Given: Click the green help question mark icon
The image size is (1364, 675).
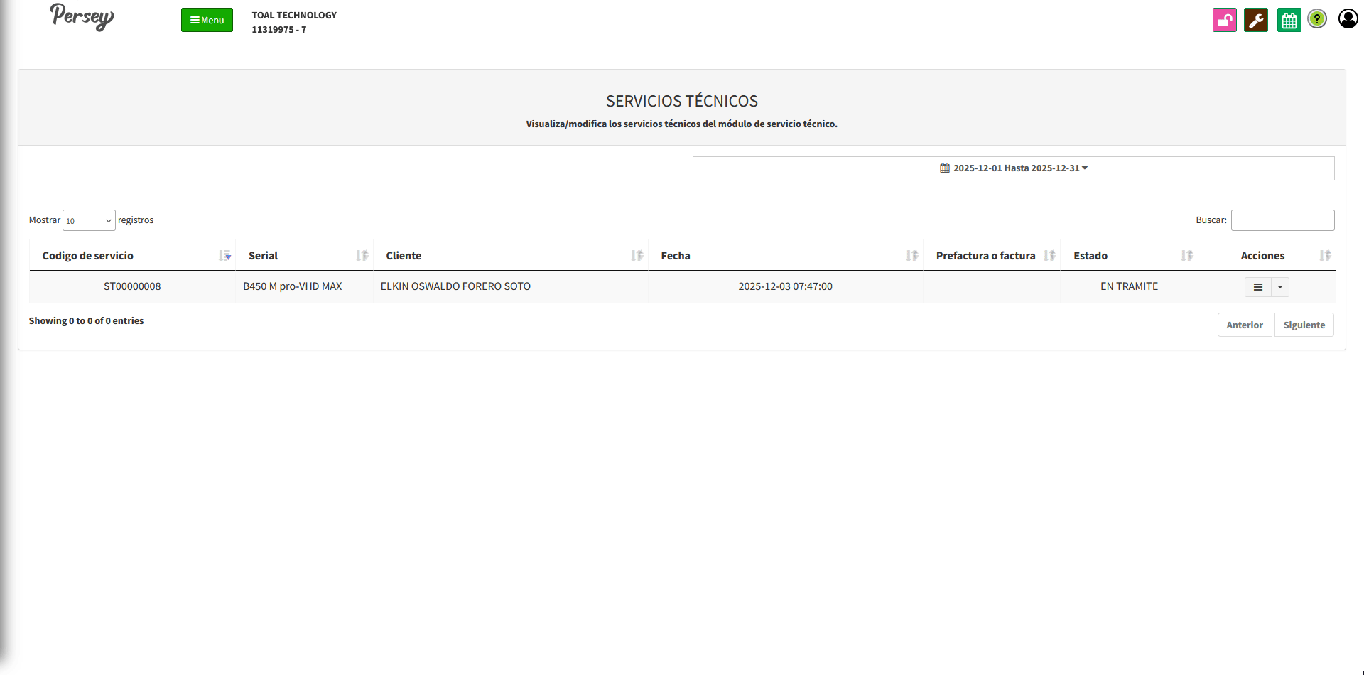Looking at the screenshot, I should click(1317, 19).
